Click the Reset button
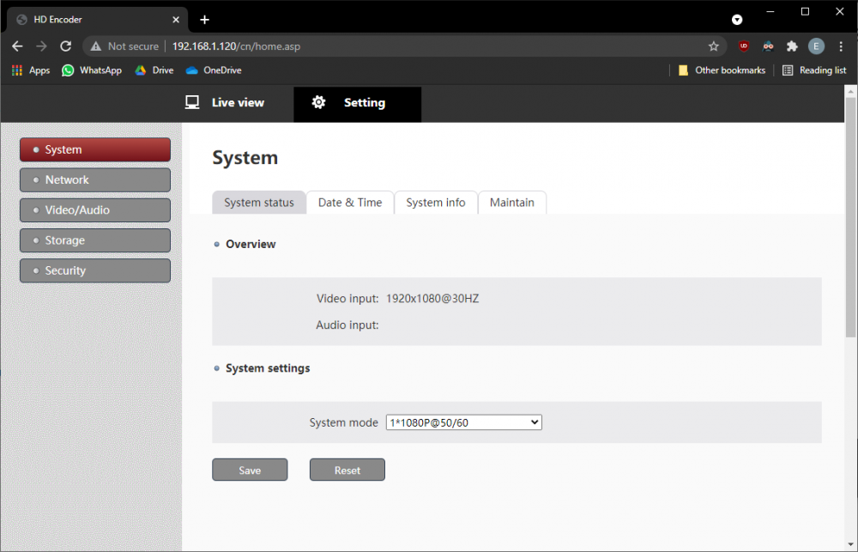This screenshot has width=858, height=552. (347, 470)
